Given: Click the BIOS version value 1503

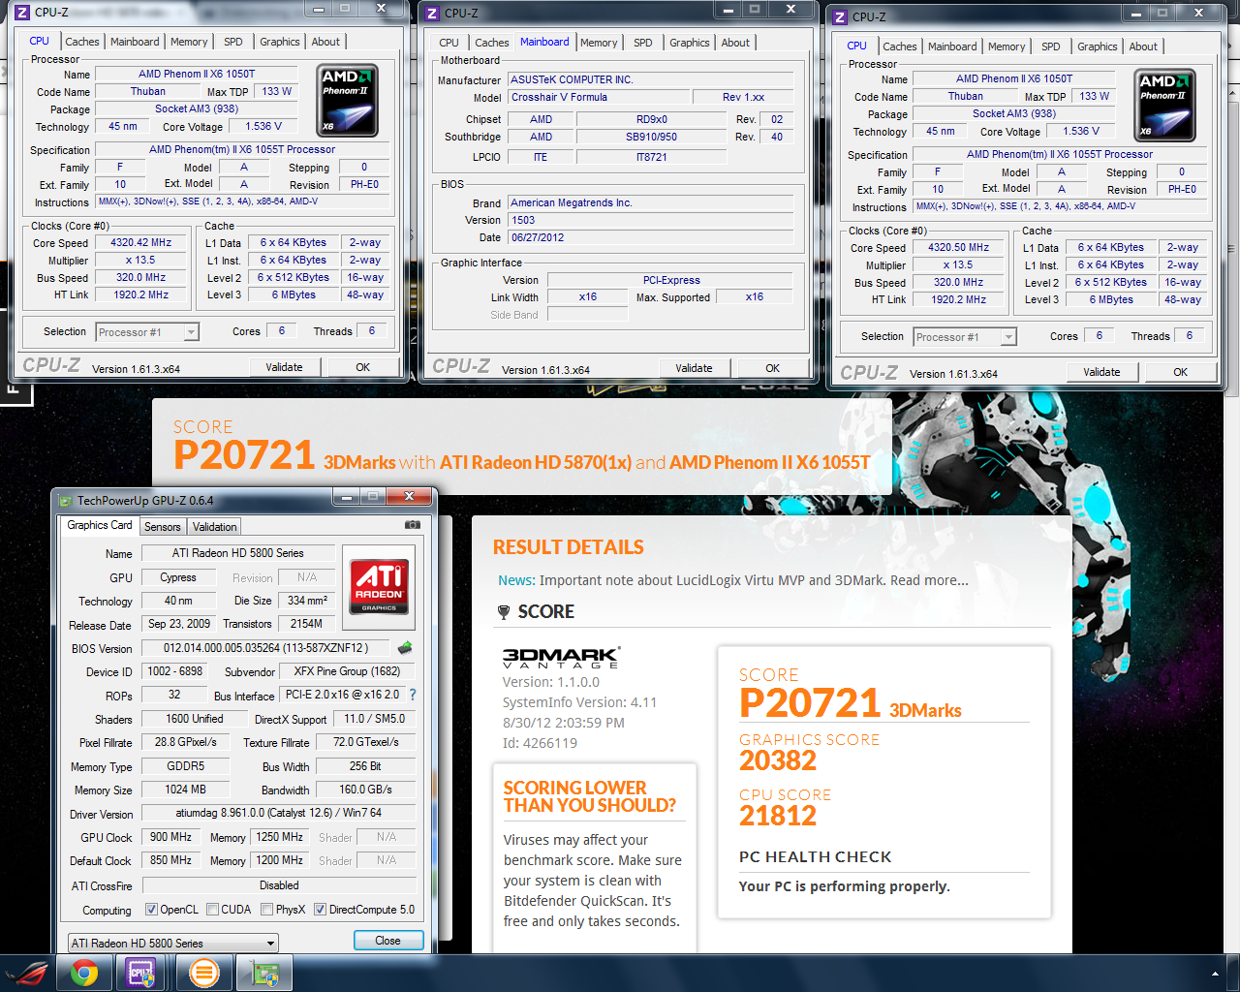Looking at the screenshot, I should (x=650, y=220).
